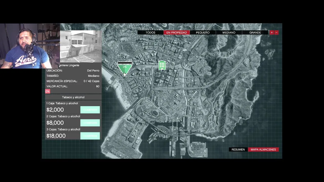Click the '1 Caja: Tabaco y alcohol' label
324x182 pixels.
[62, 103]
